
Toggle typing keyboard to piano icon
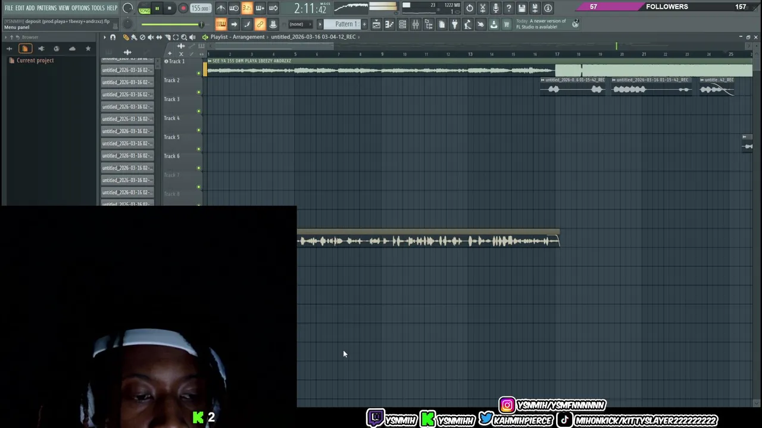pos(221,24)
